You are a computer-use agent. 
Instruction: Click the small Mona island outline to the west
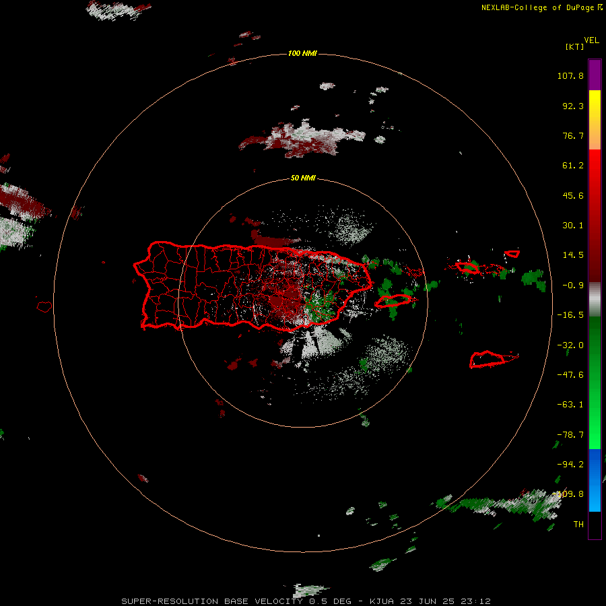[x=44, y=307]
